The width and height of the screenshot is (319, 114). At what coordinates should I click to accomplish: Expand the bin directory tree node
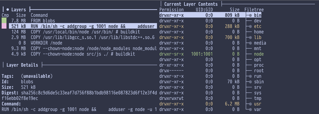[250, 15]
